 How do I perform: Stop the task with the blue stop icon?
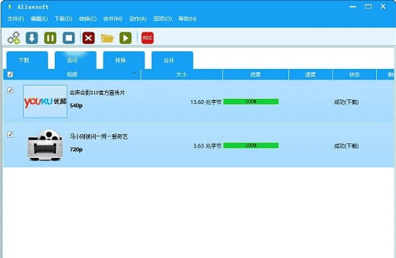click(x=69, y=38)
